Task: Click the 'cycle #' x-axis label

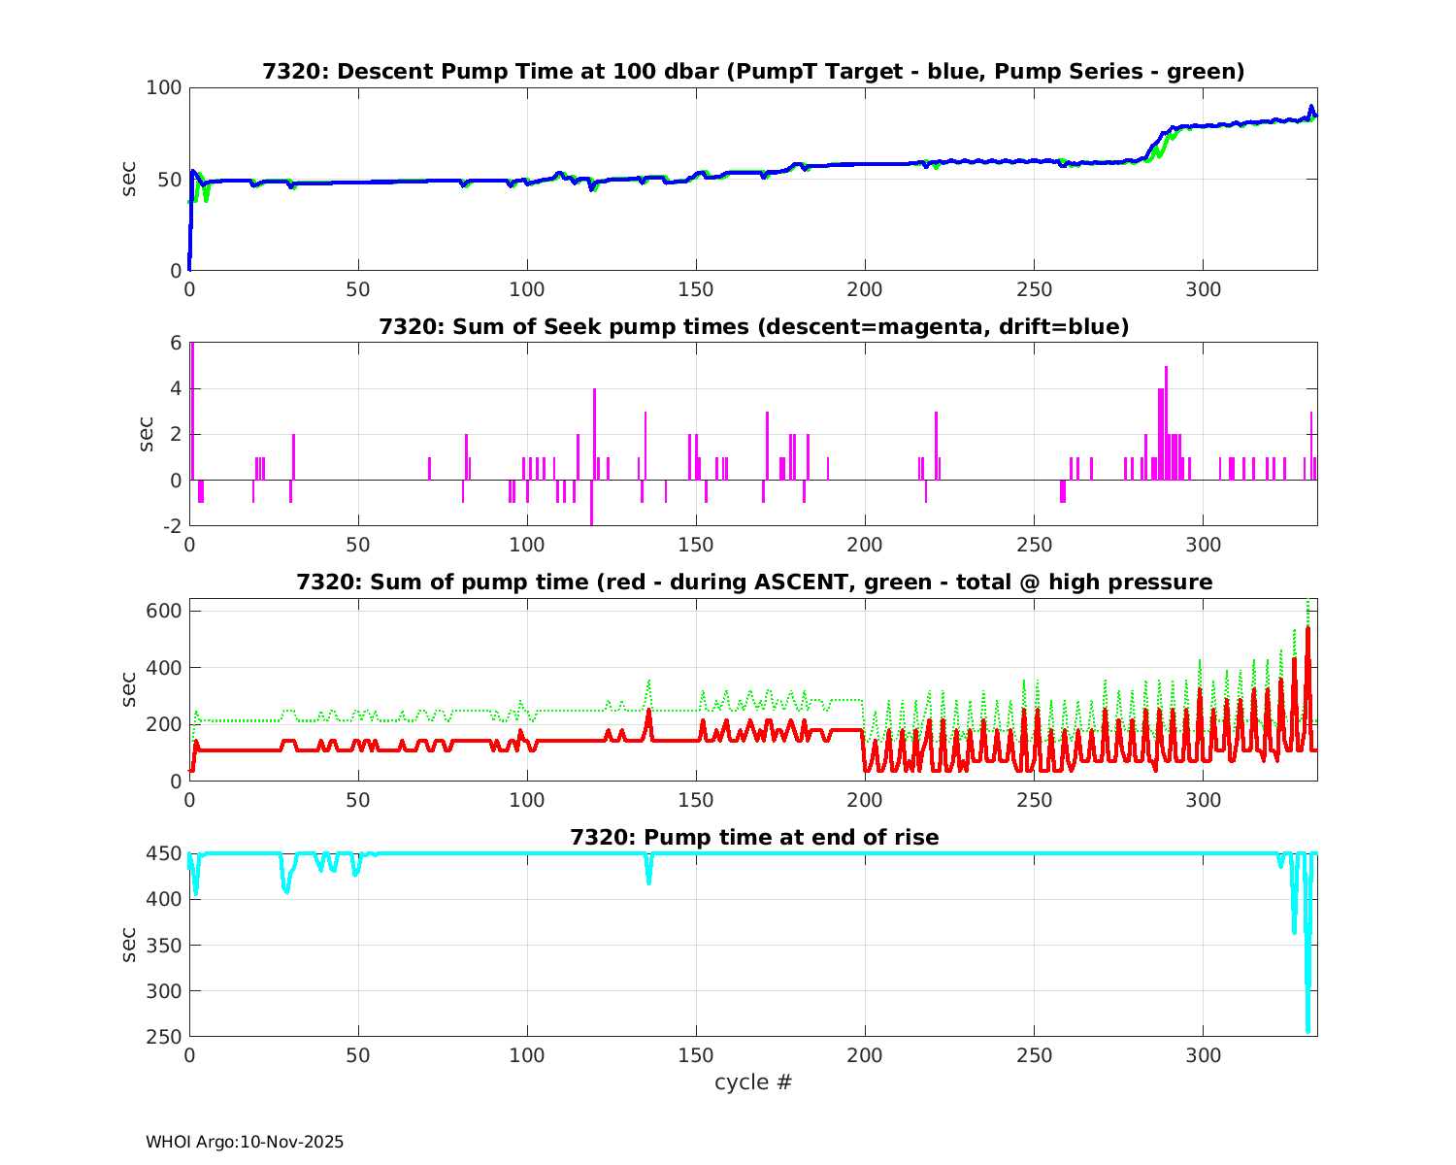Action: (753, 1082)
